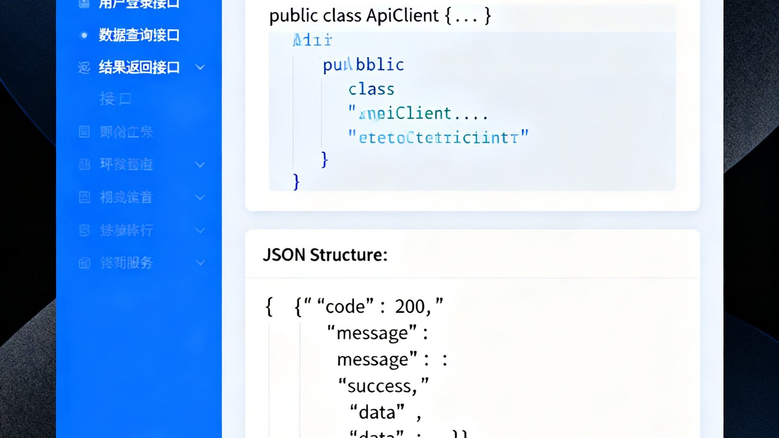779x438 pixels.
Task: Click the icon of the row ending 服务
Action: coord(84,263)
